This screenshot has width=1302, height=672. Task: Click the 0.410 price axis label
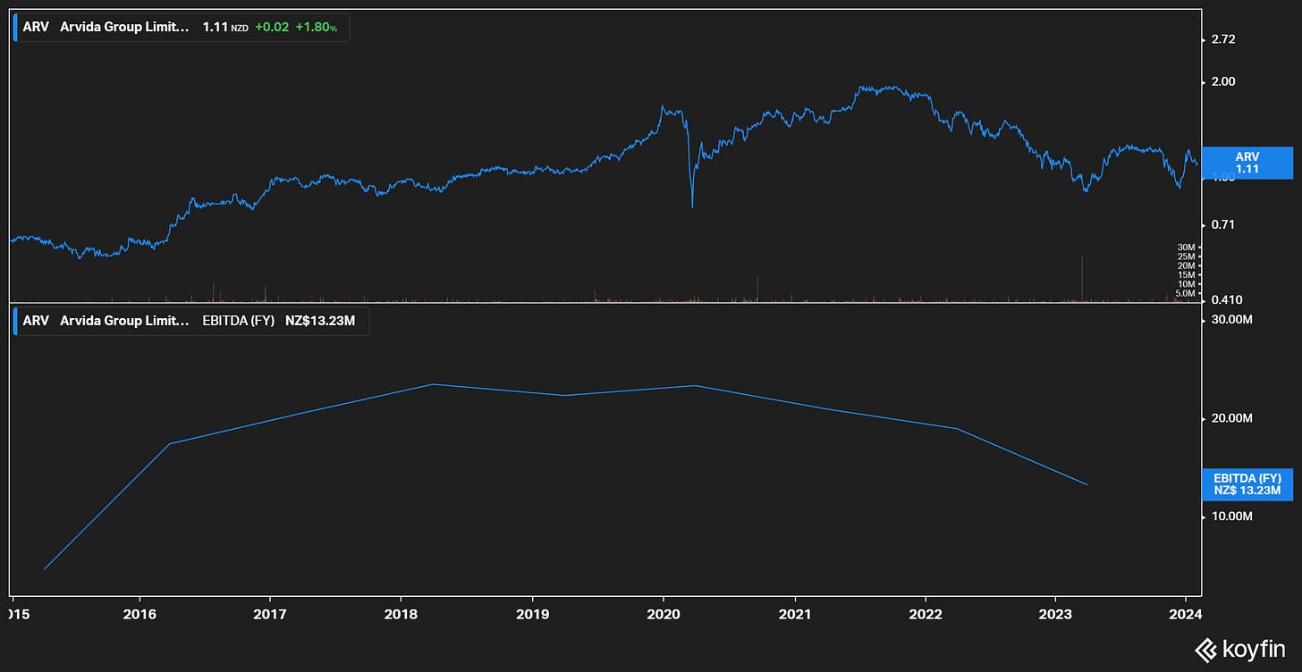(x=1225, y=299)
